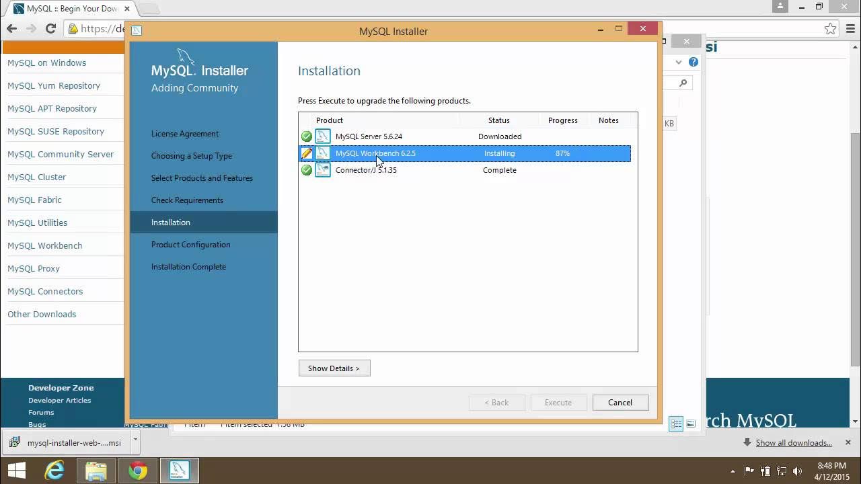Click the network tray icon
The width and height of the screenshot is (861, 484).
(782, 471)
